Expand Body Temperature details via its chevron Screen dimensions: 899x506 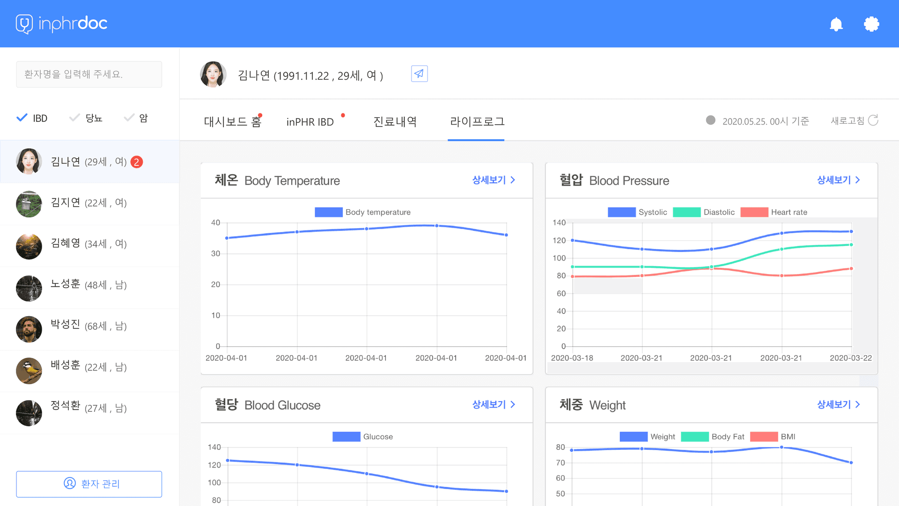513,180
